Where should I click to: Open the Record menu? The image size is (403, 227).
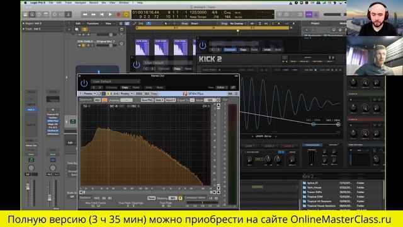click(94, 3)
